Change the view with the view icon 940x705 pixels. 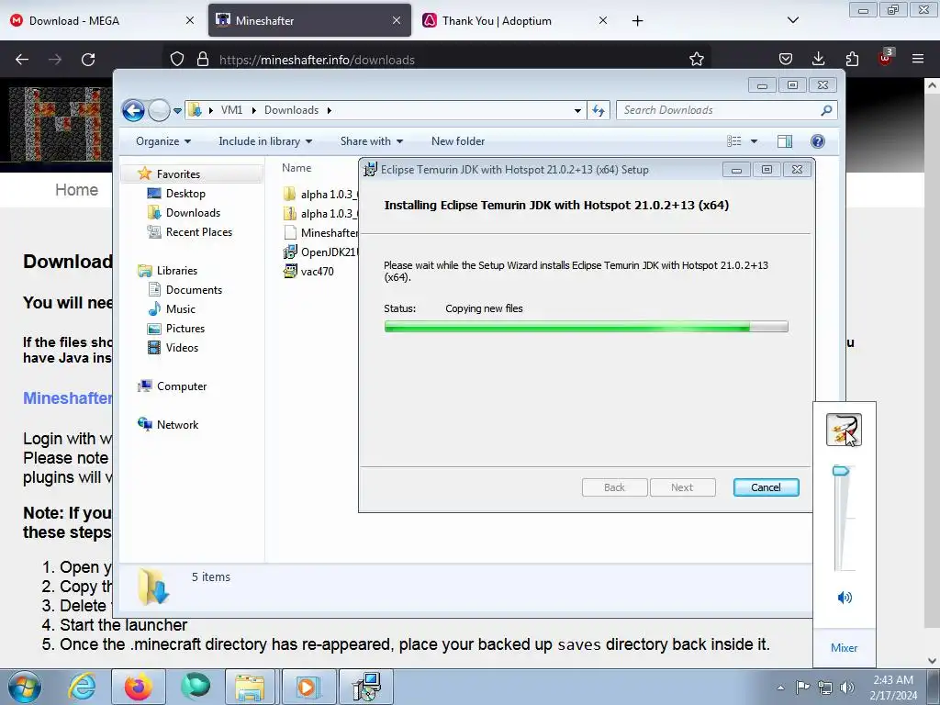click(x=734, y=141)
